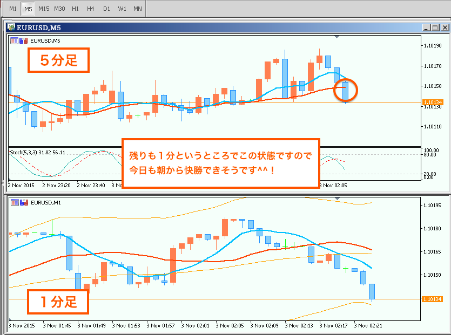Open one-click trading panel on EURUSD,M1 chart
This screenshot has height=335, width=451.
[14, 203]
